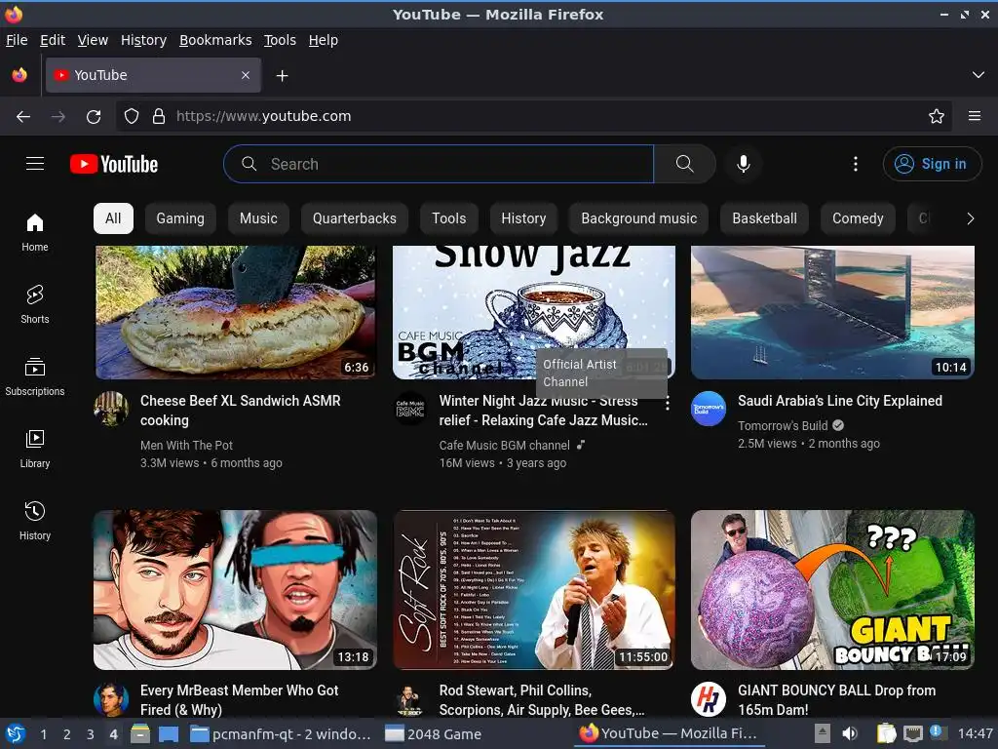
Task: Select the Comedy filter chip
Action: (x=858, y=218)
